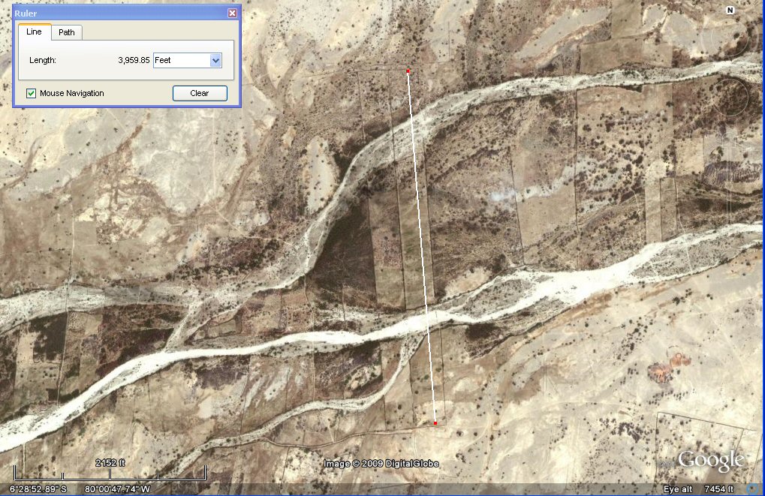This screenshot has width=765, height=496.
Task: Select the ruler line's bottom red endpoint
Action: [435, 423]
